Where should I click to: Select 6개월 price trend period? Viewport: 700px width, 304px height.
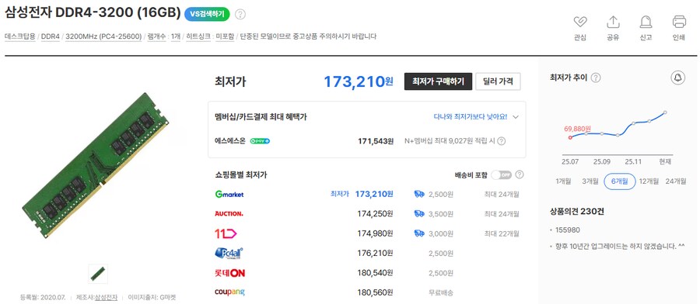(x=620, y=181)
